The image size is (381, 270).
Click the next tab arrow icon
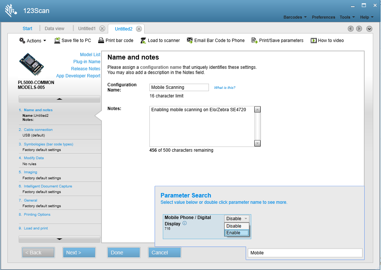point(359,29)
